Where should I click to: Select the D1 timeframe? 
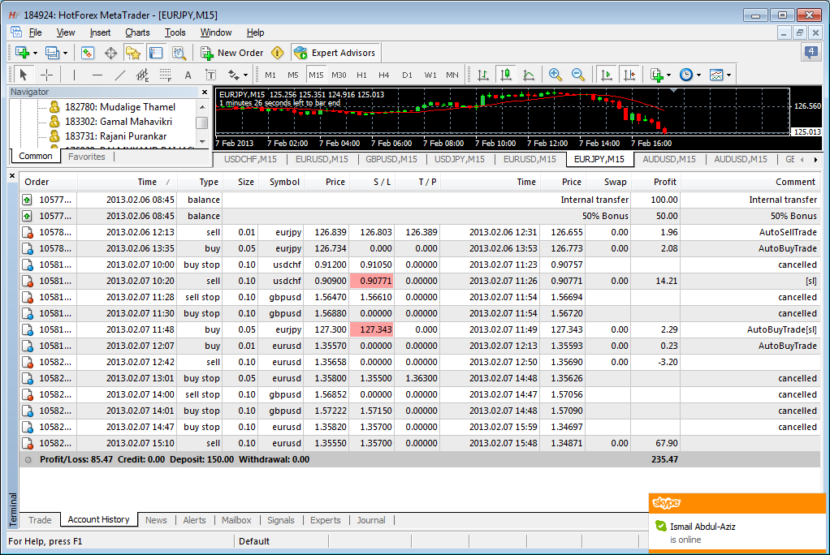point(407,75)
